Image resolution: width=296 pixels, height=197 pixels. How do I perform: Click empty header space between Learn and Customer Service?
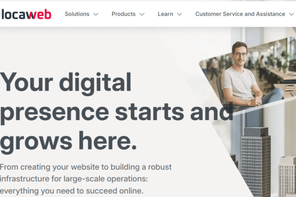[x=189, y=14]
